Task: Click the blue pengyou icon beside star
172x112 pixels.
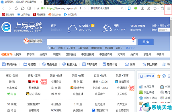Action: pos(164,76)
